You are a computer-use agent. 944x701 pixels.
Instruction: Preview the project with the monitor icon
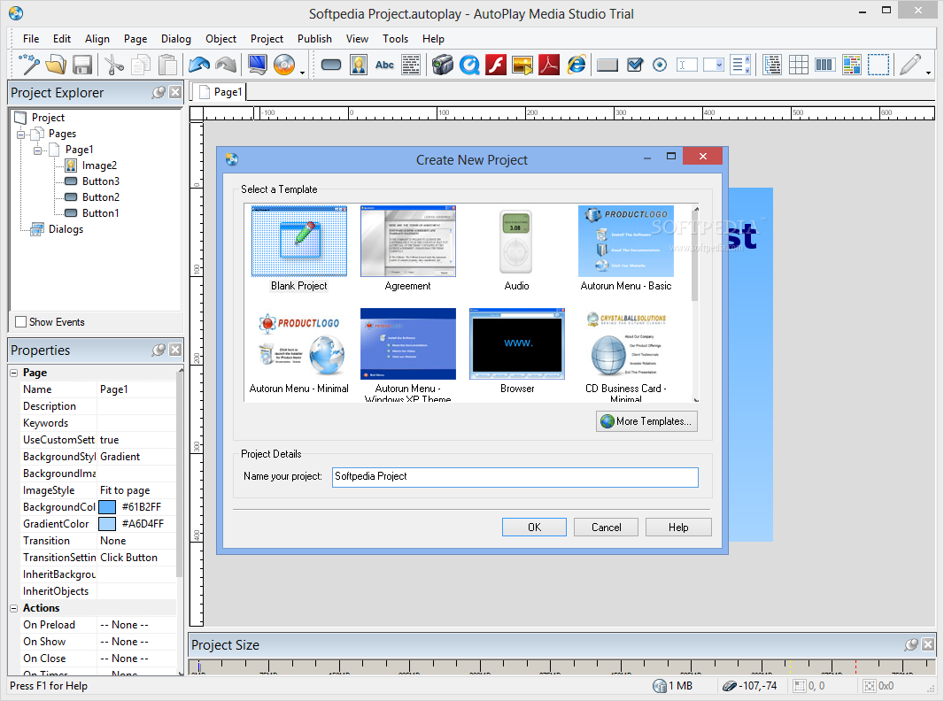coord(258,65)
